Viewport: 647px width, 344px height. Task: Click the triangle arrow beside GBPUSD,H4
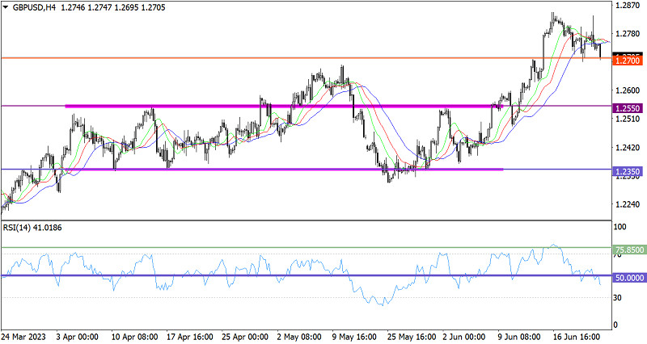click(x=6, y=6)
